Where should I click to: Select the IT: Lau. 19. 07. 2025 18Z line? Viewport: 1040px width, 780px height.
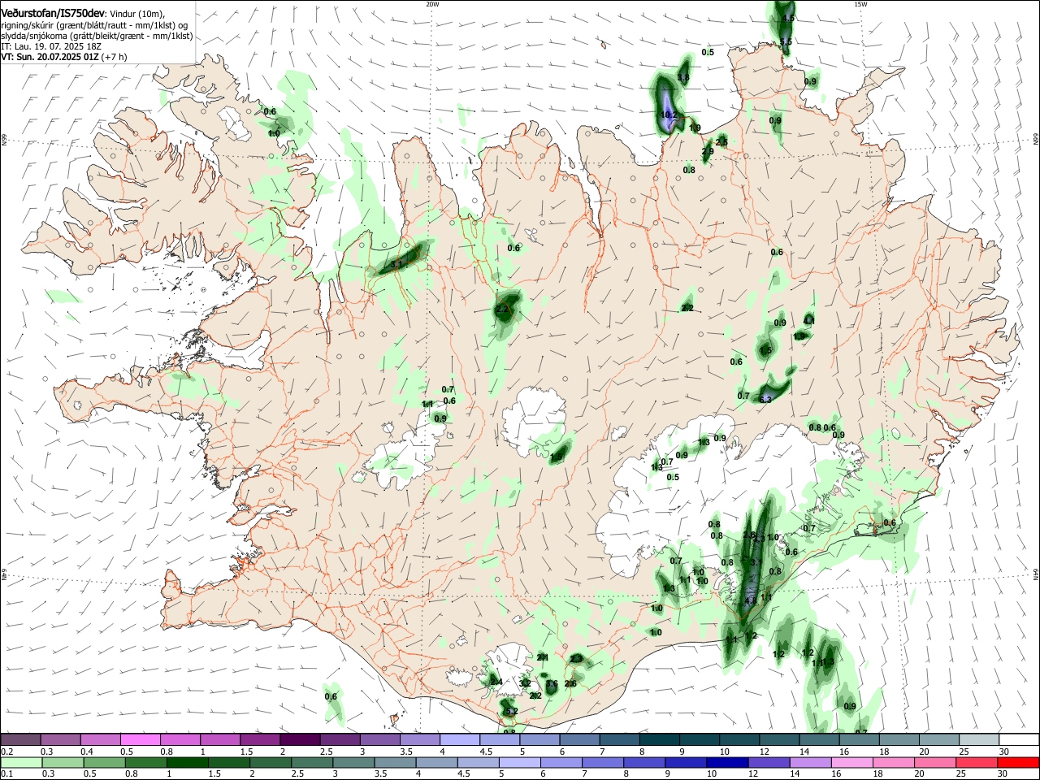50,46
